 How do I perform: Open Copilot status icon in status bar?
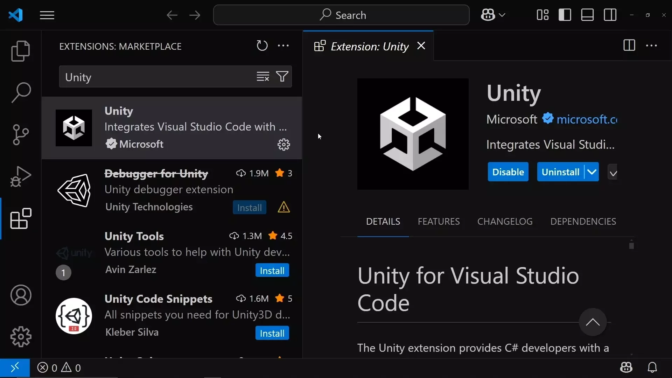point(626,367)
